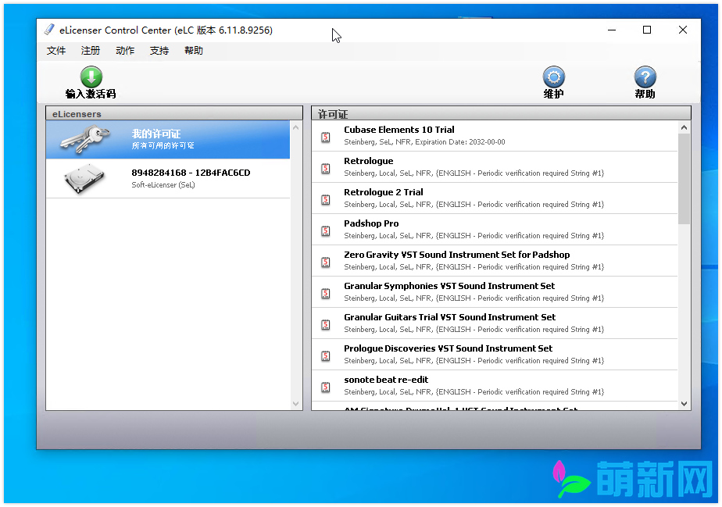Click license icon beside Zero Gravity VST Sound

(326, 262)
